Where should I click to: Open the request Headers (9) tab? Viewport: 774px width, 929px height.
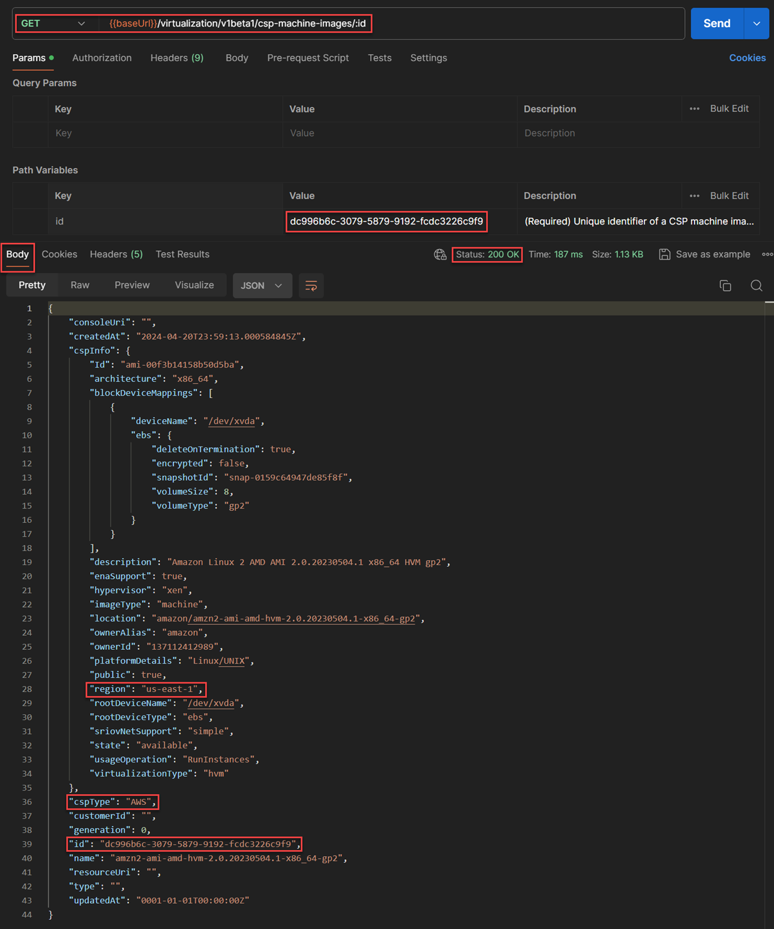coord(177,58)
